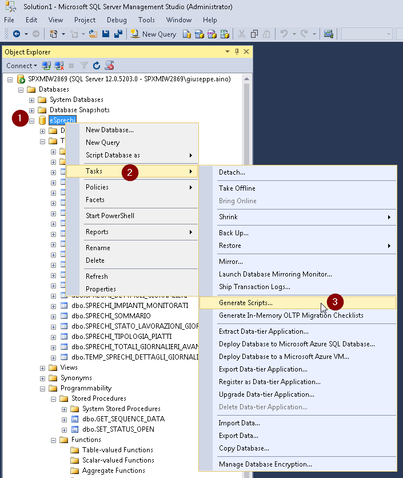Click the New Query toolbar button
The width and height of the screenshot is (403, 478).
click(x=153, y=34)
